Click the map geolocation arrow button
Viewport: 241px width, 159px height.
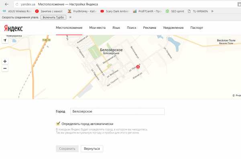coord(5,40)
